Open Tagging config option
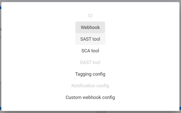This screenshot has width=181, height=113. (x=90, y=74)
